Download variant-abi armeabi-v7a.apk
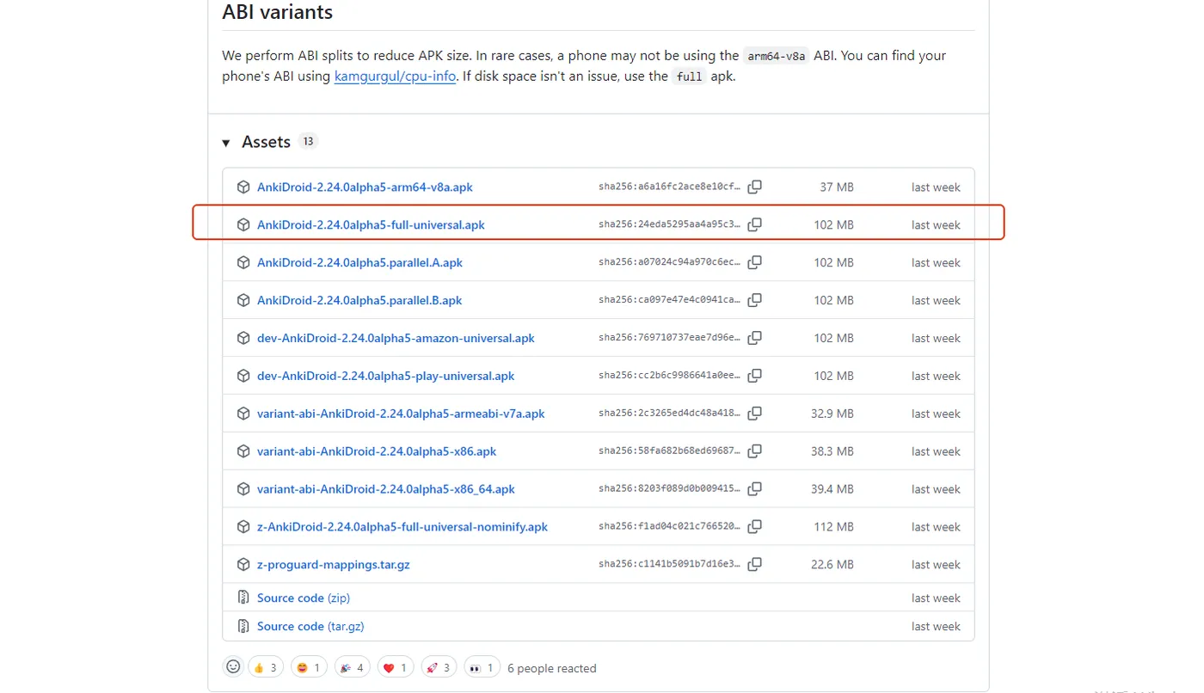Viewport: 1204px width, 693px height. click(x=401, y=414)
